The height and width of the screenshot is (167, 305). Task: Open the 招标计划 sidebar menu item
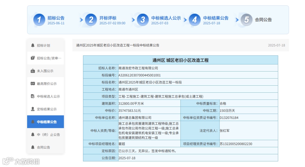pyautogui.click(x=45, y=45)
